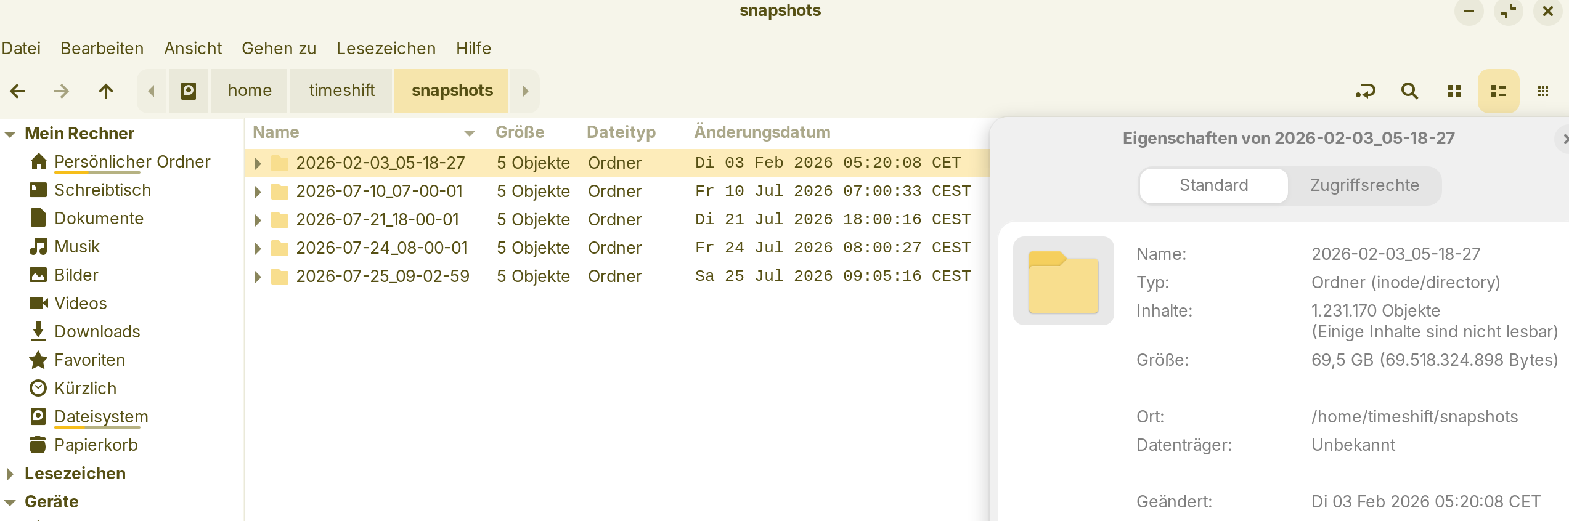
Task: Open Downloads label in the sidebar
Action: click(x=97, y=331)
